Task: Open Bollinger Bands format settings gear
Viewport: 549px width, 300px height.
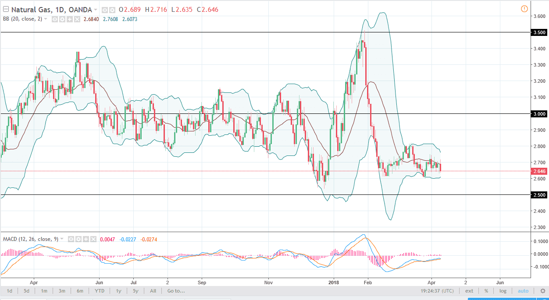Action: coord(62,19)
